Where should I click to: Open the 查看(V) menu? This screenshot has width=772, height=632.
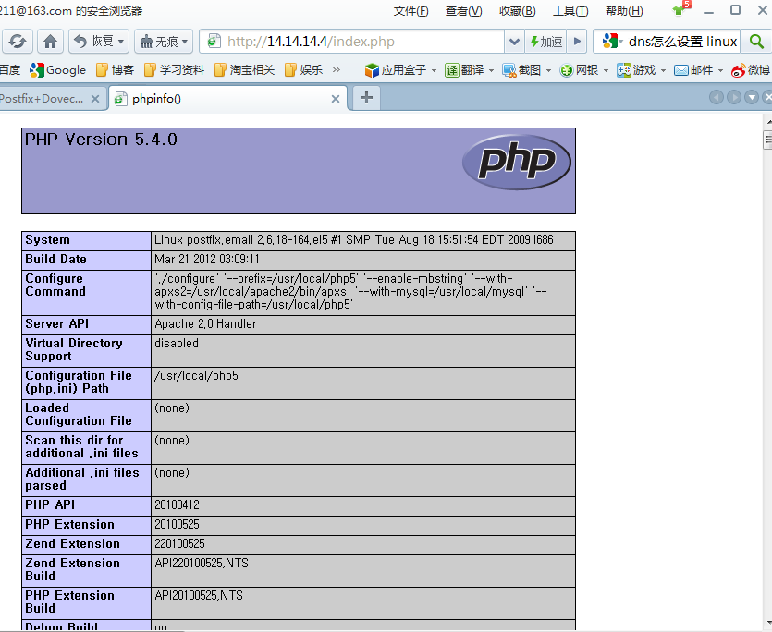tap(464, 11)
